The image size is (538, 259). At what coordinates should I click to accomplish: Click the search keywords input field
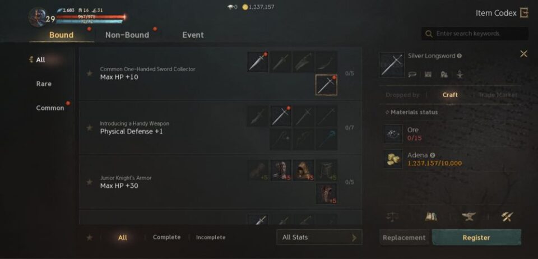click(x=475, y=34)
